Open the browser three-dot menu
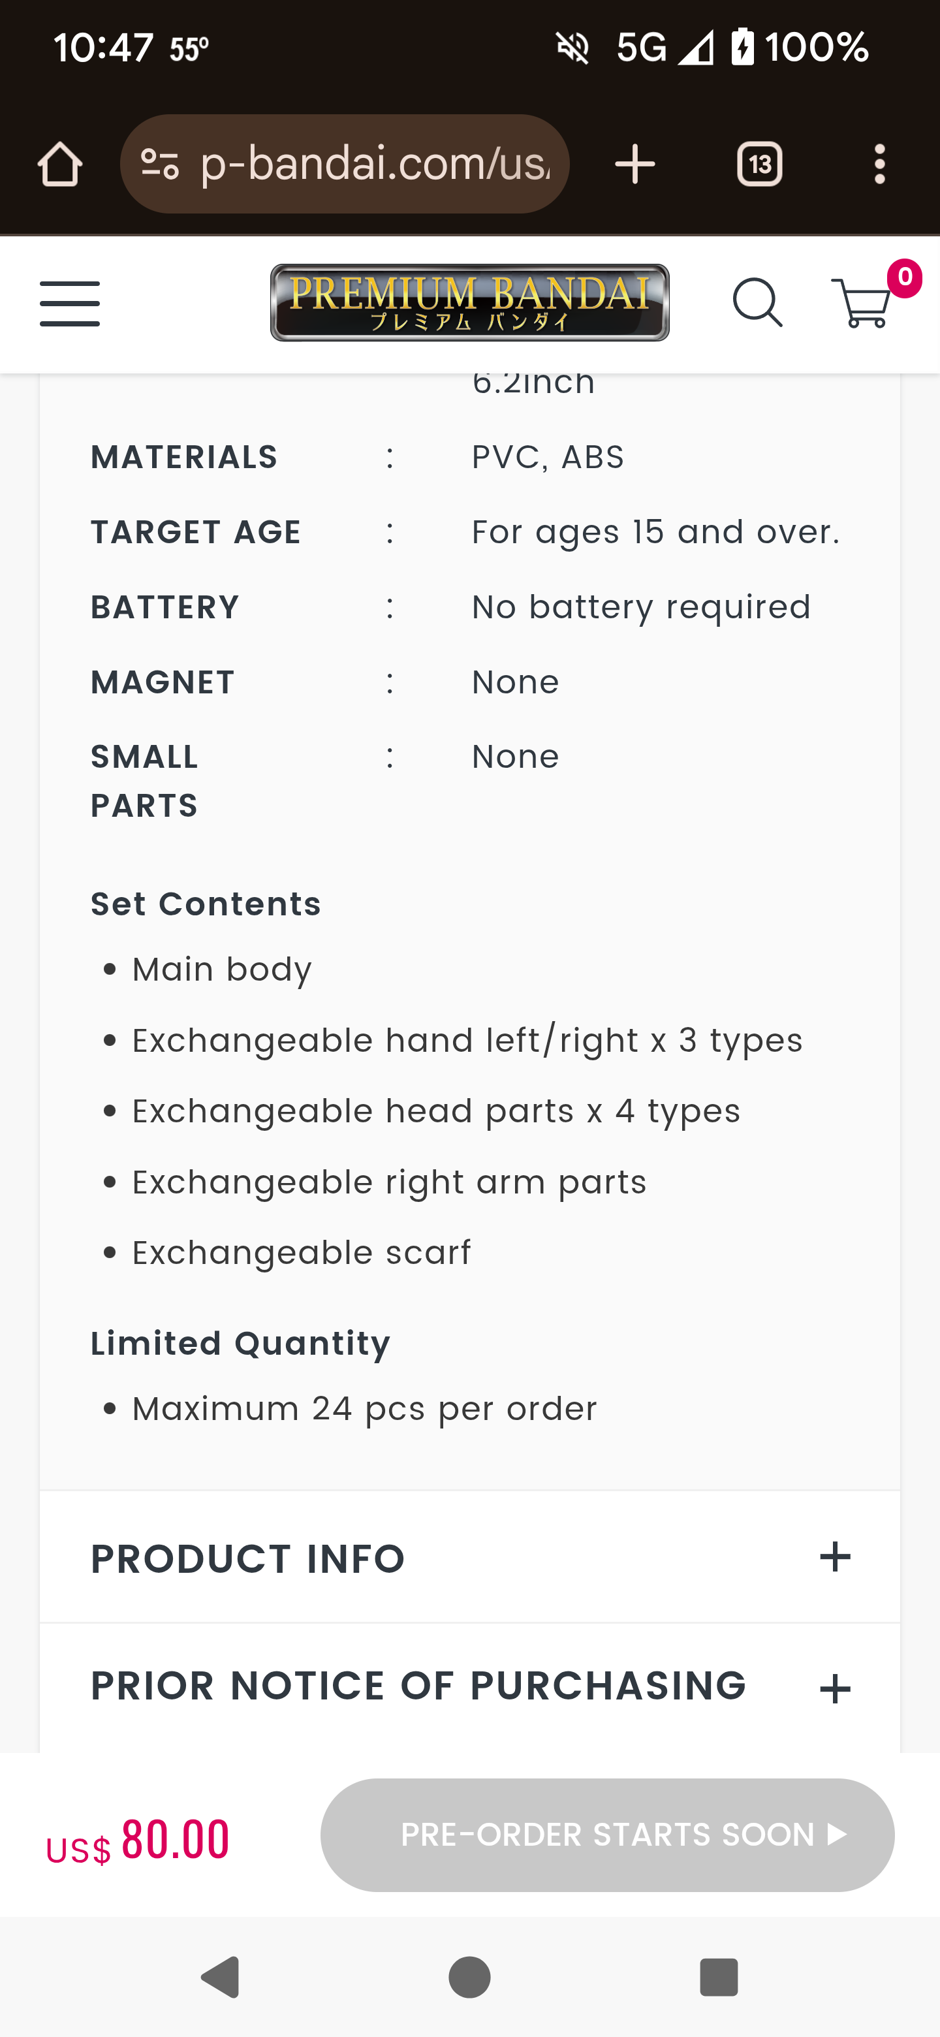 [x=879, y=165]
